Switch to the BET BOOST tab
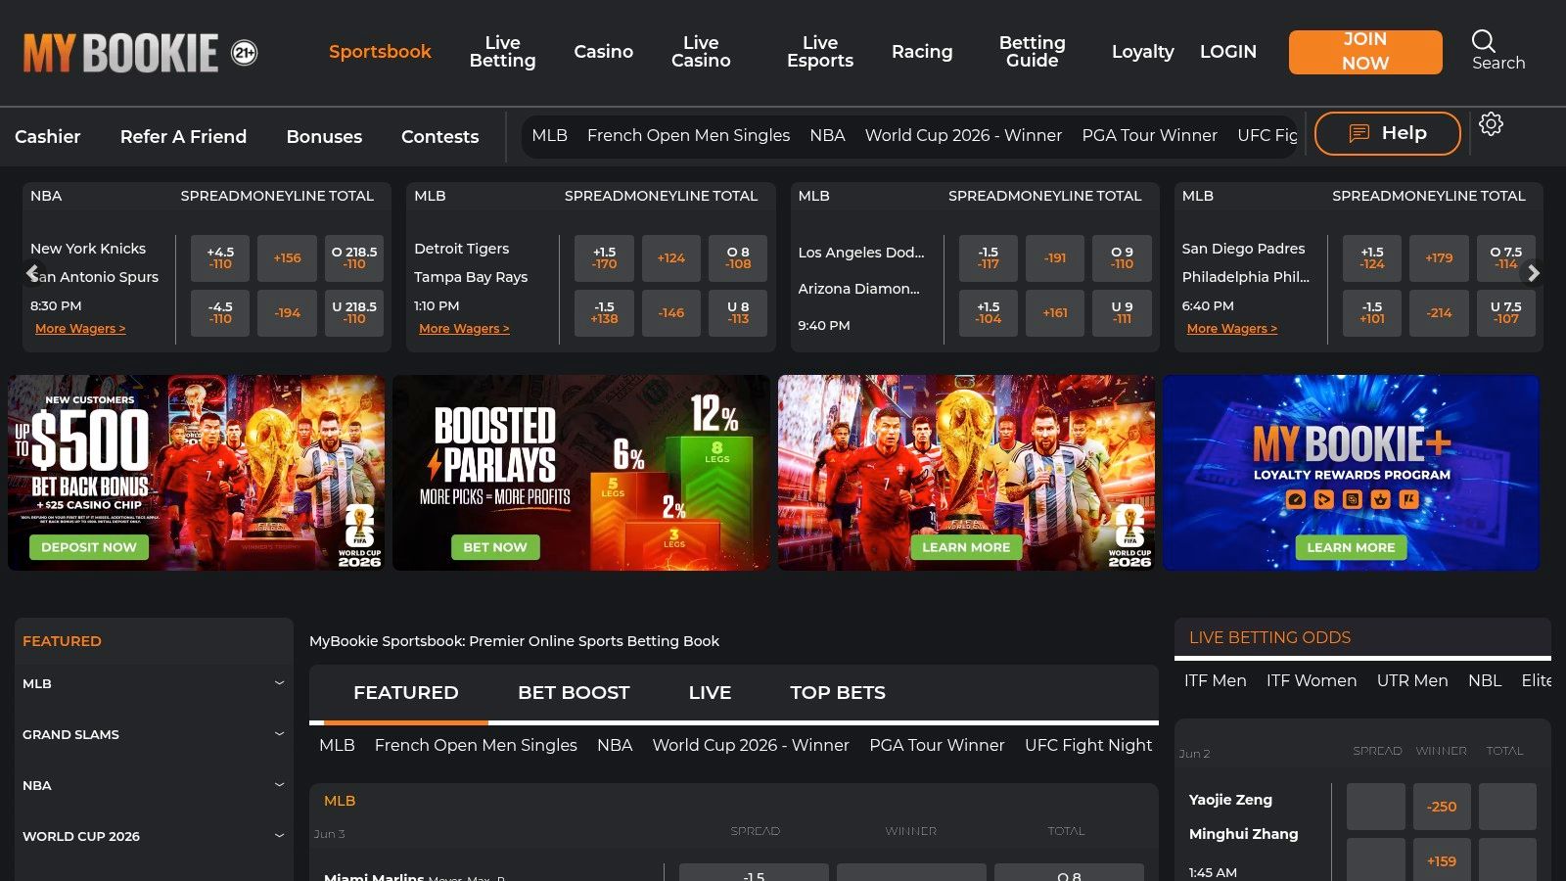The height and width of the screenshot is (881, 1566). click(574, 693)
